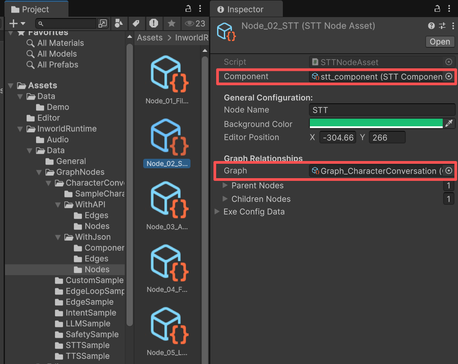Select Edges folder under WithAPI
Viewport: 458px width, 364px height.
(91, 215)
